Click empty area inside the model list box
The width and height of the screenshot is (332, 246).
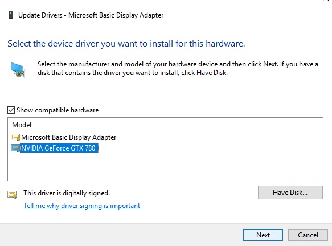(165, 167)
